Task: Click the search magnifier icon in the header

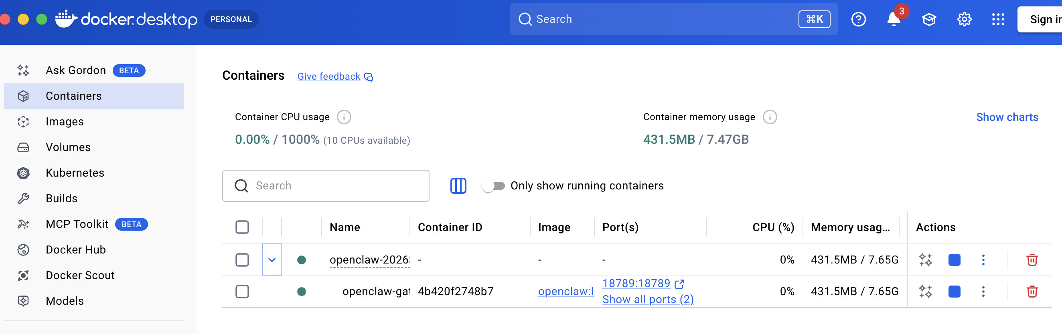Action: pos(525,19)
